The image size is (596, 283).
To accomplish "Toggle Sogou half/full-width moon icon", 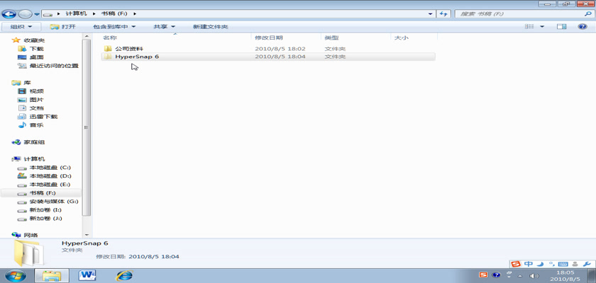I will click(540, 264).
